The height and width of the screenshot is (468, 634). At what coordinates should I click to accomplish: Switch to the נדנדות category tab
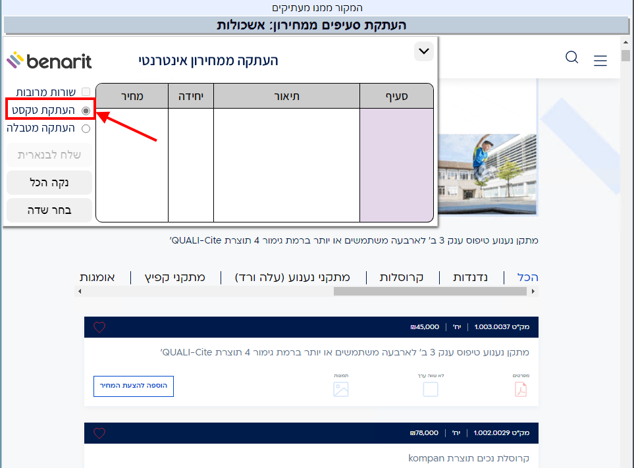[470, 277]
